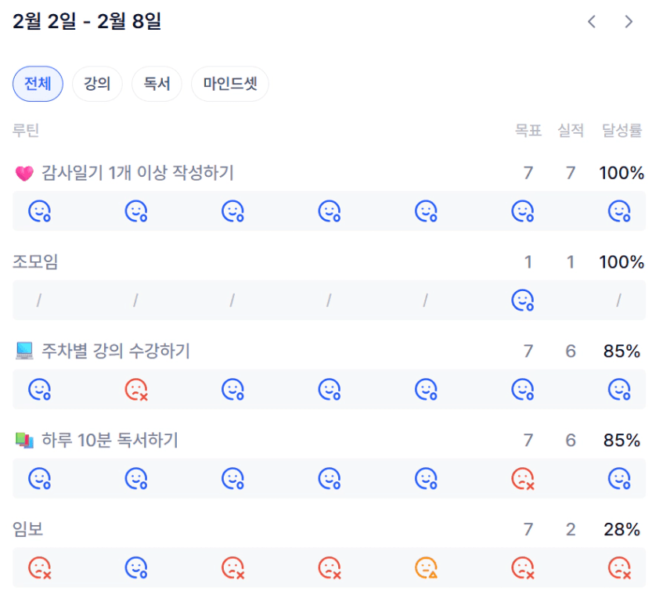Open the 2월 2일 - 2월 8일 date range

coord(87,22)
